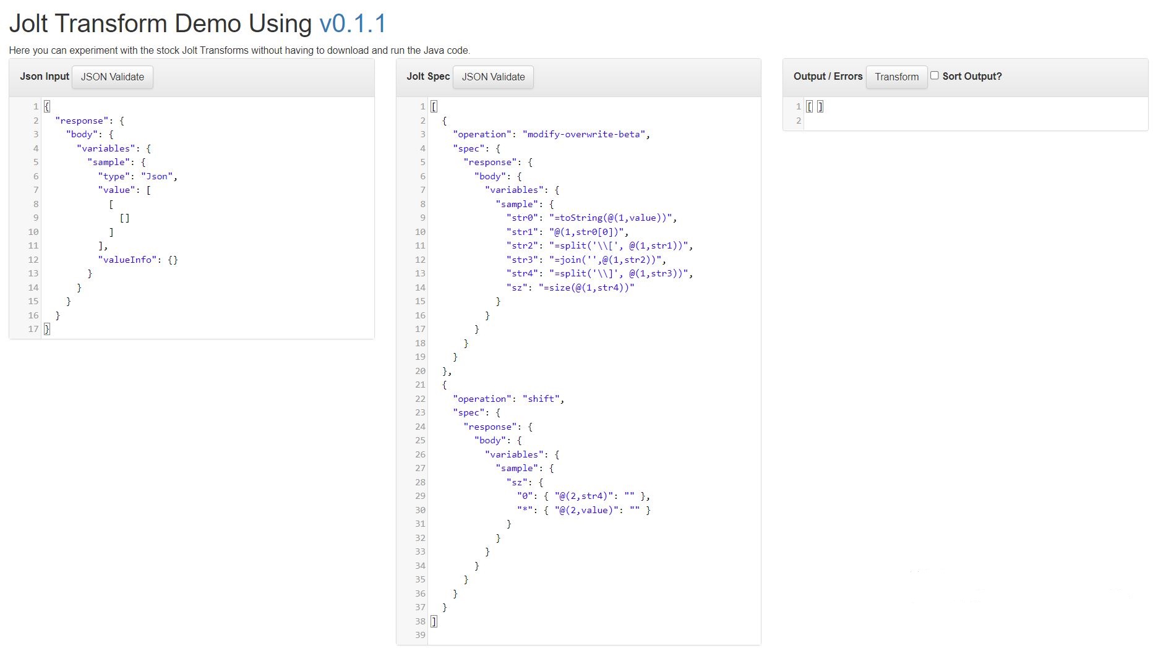Enable the Sort Output checkbox
This screenshot has width=1166, height=651.
coord(935,75)
